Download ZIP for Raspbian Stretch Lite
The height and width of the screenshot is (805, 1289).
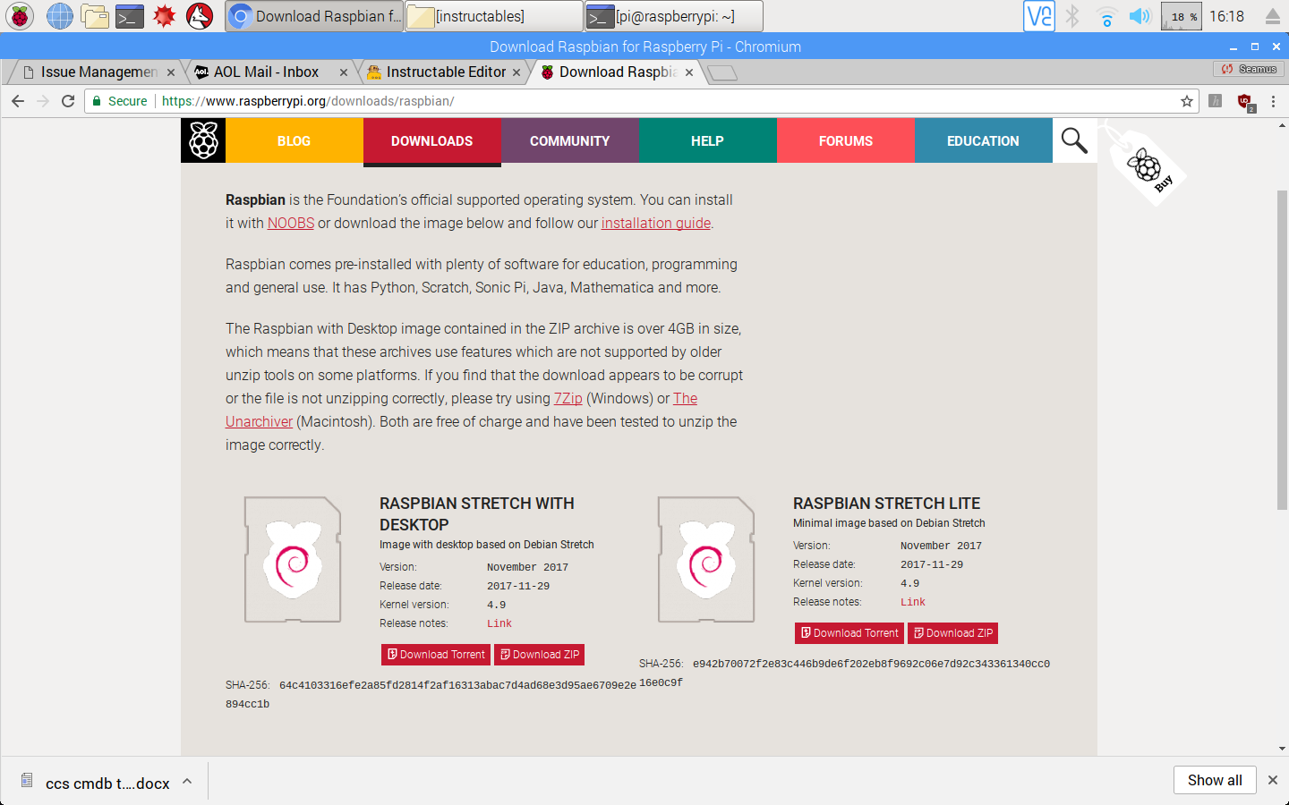(953, 633)
